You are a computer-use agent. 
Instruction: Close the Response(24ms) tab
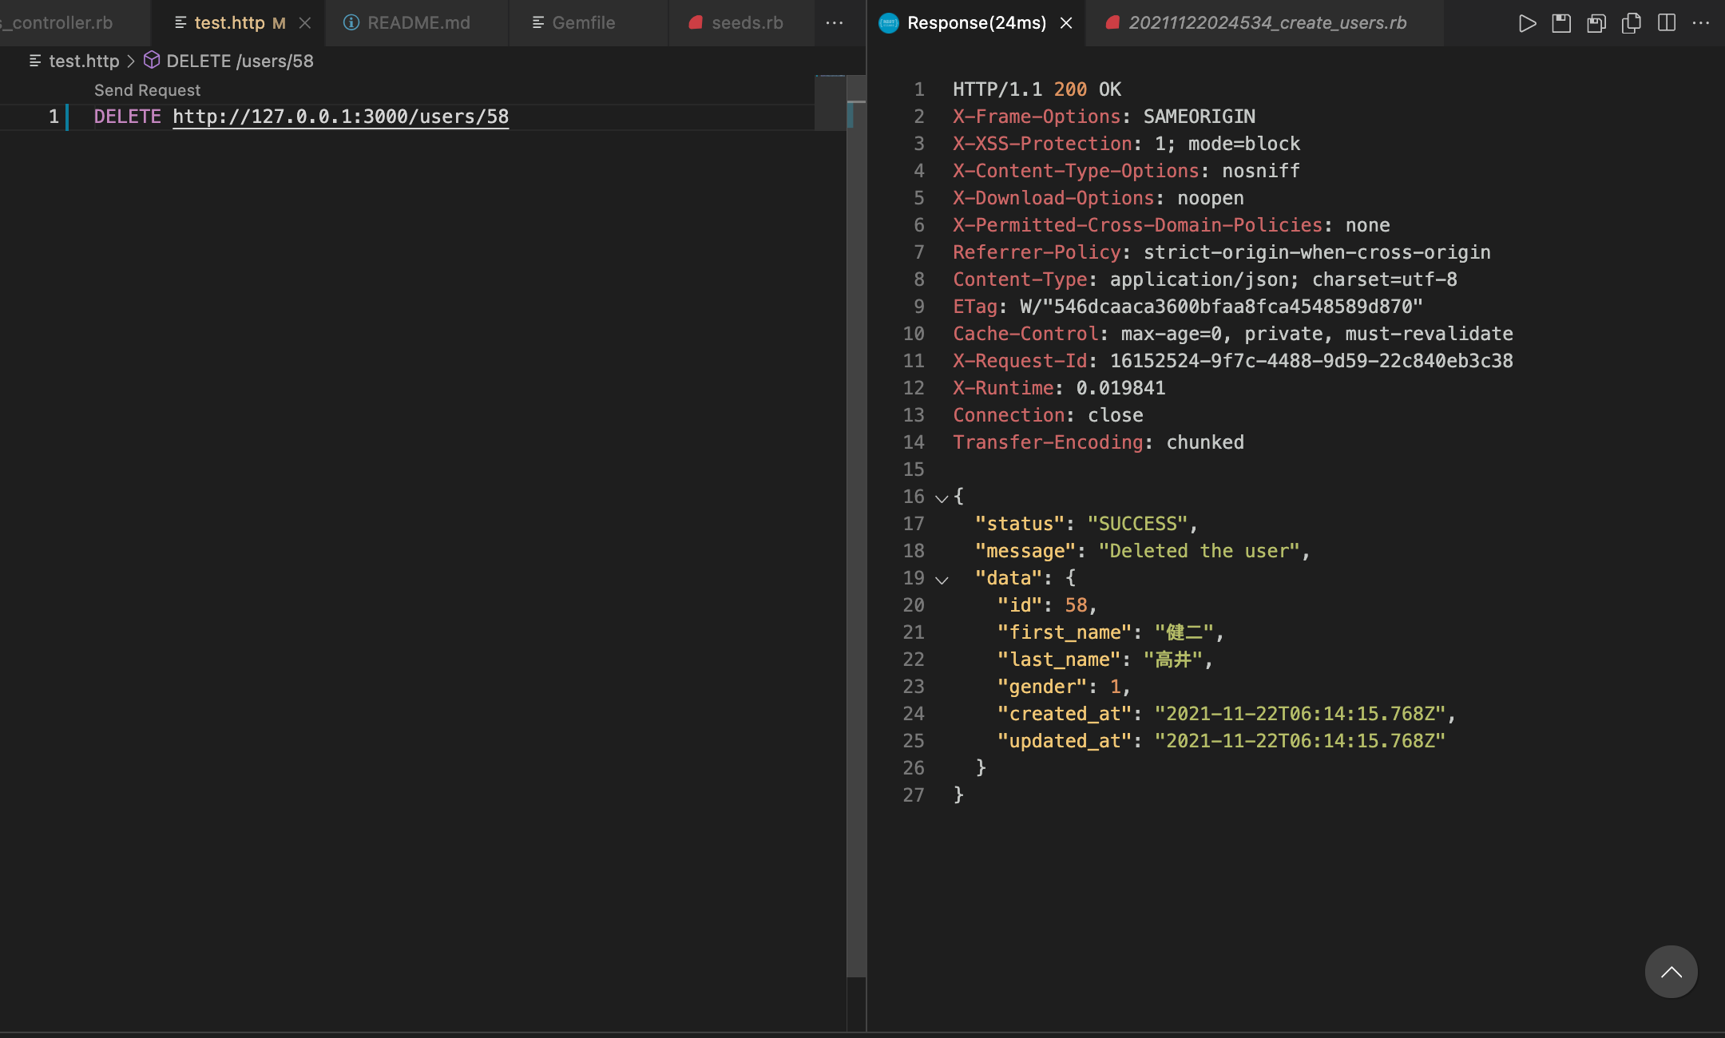tap(1066, 23)
